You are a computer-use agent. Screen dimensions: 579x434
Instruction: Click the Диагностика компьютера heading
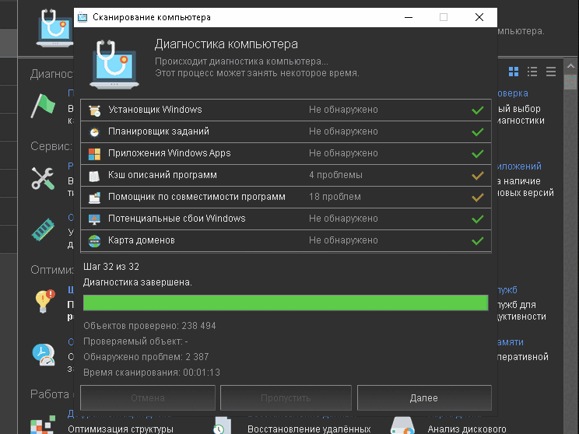[226, 44]
